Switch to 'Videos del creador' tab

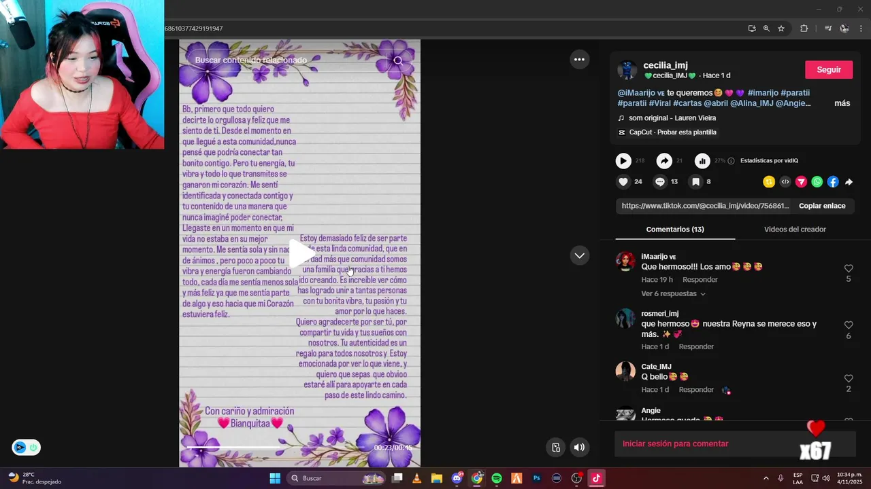(x=795, y=230)
